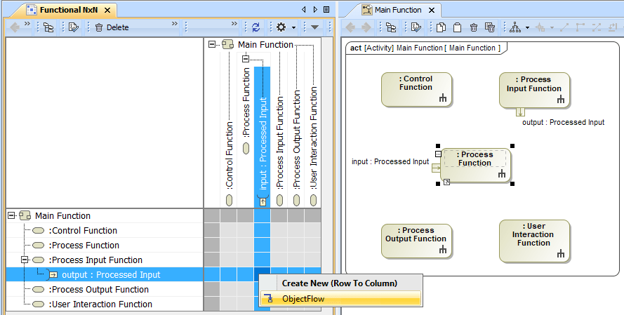Click the rake icon on User Interaction Function

(x=561, y=253)
